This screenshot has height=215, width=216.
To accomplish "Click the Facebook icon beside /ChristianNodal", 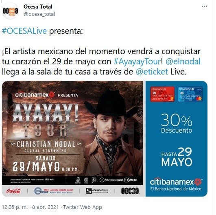I will [x=102, y=180].
